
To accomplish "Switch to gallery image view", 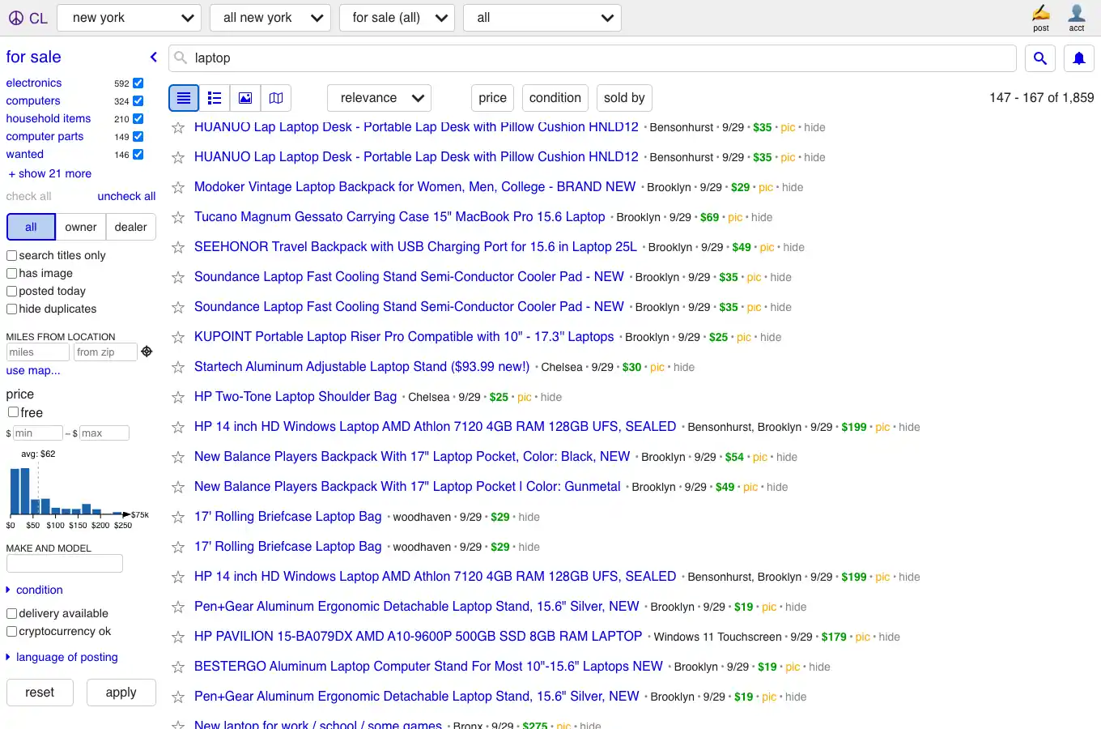I will [245, 98].
